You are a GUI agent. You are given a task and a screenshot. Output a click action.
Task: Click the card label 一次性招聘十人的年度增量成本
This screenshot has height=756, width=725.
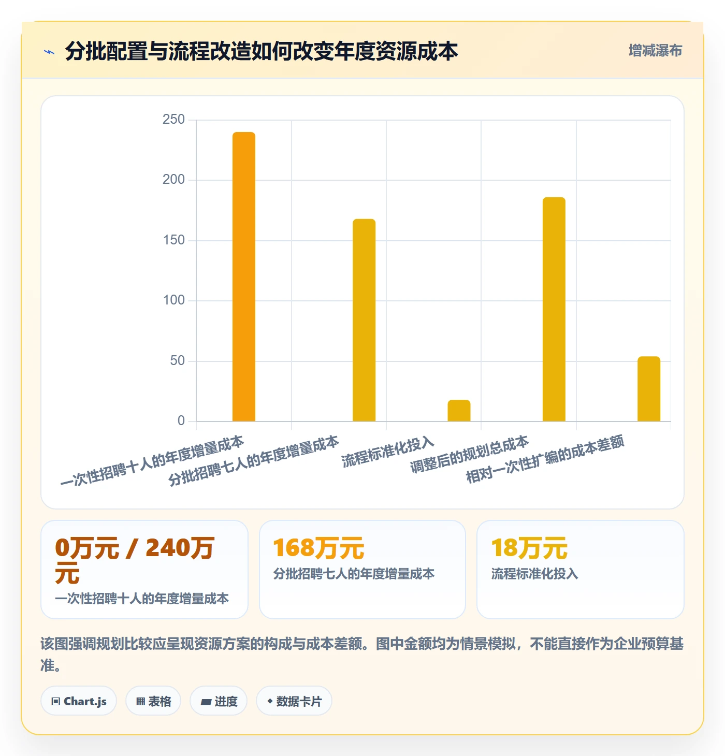coord(142,599)
